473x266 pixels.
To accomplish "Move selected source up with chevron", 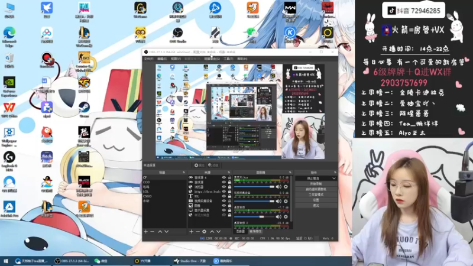I will [x=212, y=232].
